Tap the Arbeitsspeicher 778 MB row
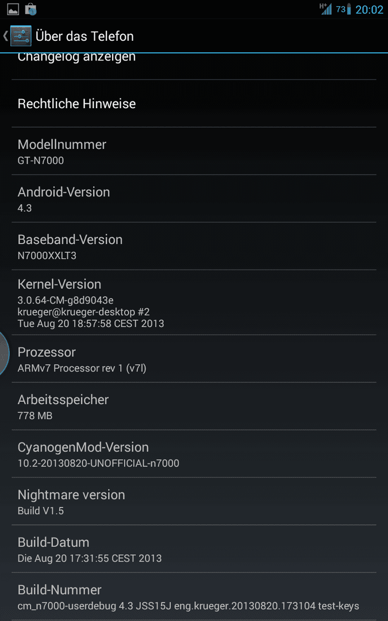This screenshot has height=621, width=388. point(194,406)
